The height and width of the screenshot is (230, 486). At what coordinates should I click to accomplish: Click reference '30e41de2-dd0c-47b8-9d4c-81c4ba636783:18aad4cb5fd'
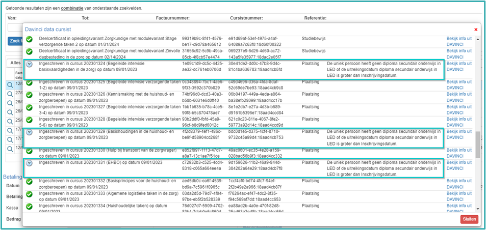point(255,67)
